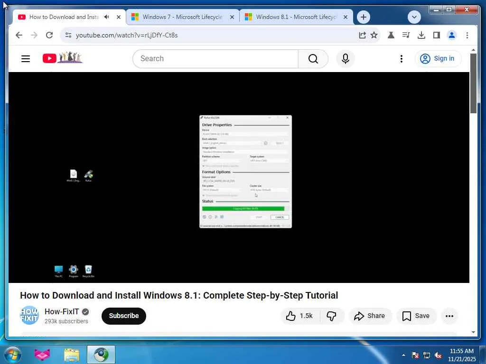The height and width of the screenshot is (364, 486).
Task: Go back using the browser back arrow
Action: pos(19,35)
